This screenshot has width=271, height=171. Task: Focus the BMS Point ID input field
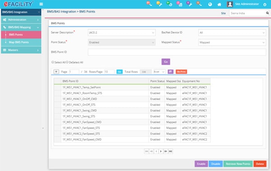[177, 52]
